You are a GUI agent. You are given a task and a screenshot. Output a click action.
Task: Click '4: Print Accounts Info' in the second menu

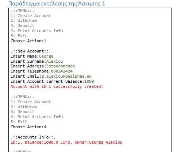[37, 117]
